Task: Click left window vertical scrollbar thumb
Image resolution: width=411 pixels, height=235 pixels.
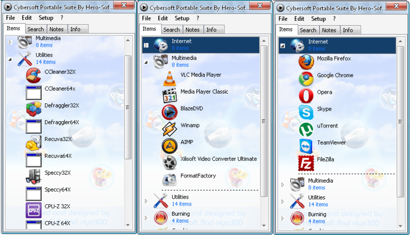Action: point(127,107)
